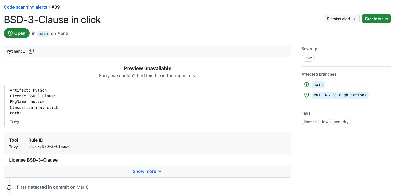The height and width of the screenshot is (195, 395).
Task: Click the Open status badge
Action: 17,33
